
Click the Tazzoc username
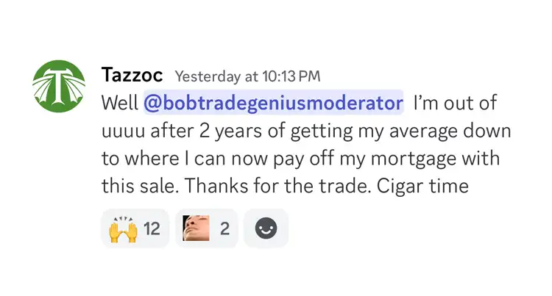pos(133,75)
